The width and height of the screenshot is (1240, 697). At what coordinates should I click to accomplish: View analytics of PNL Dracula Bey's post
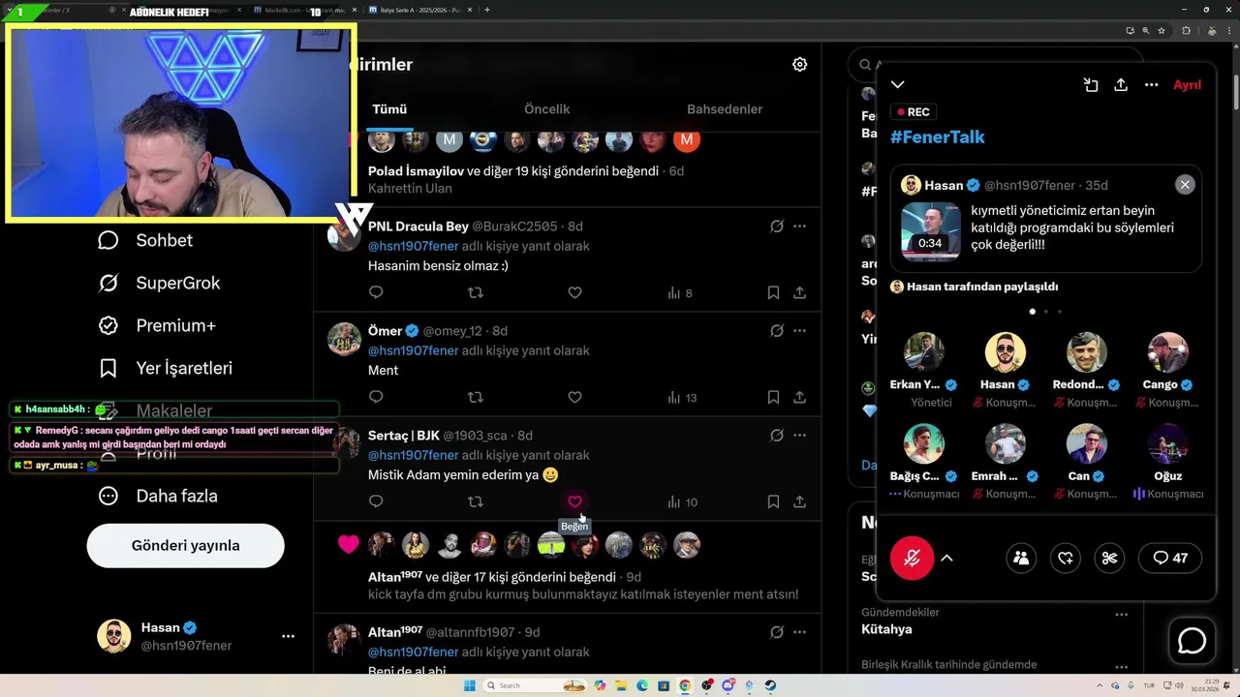680,292
